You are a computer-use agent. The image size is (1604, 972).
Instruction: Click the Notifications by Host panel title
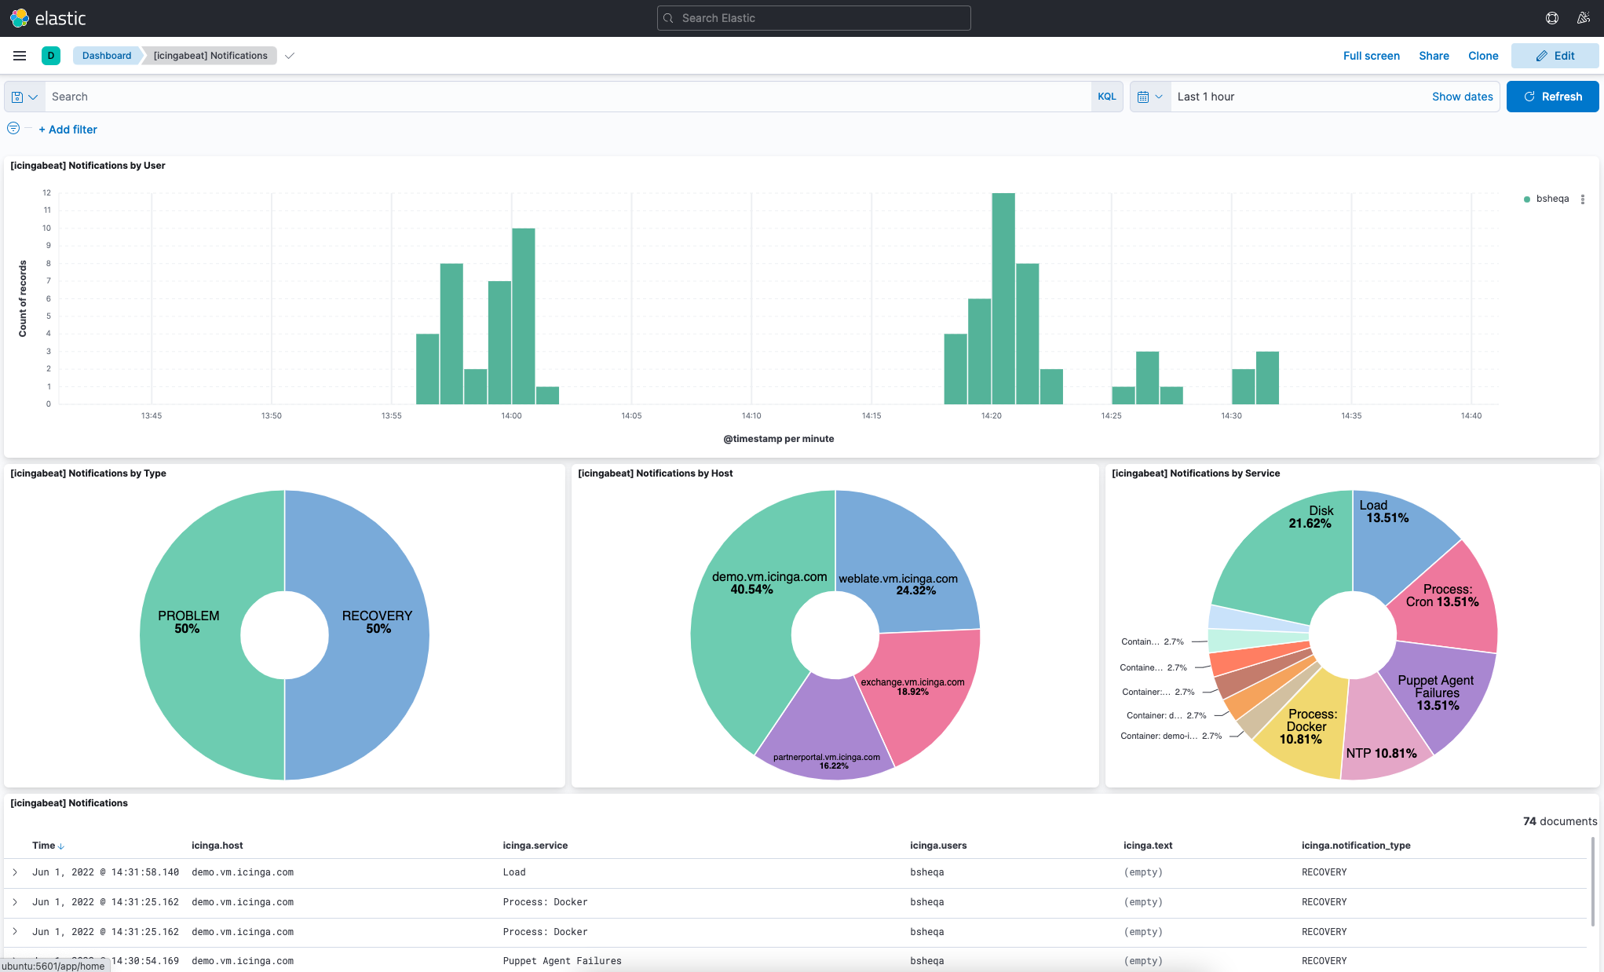656,473
